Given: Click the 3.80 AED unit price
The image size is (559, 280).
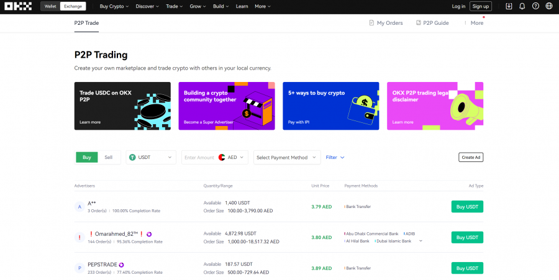Looking at the screenshot, I should (321, 237).
